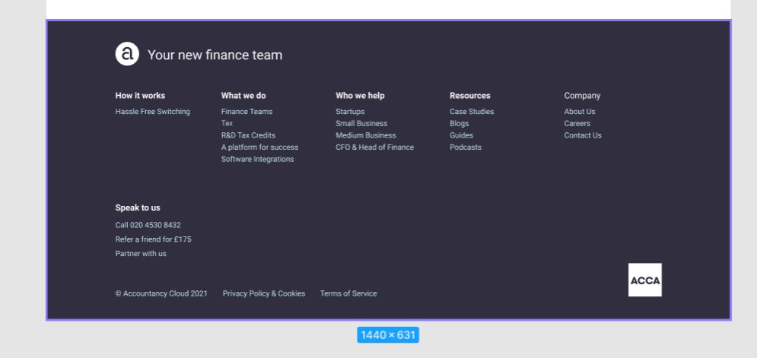Screen dimensions: 757x358
Task: Click the Resources heading
Action: 469,96
